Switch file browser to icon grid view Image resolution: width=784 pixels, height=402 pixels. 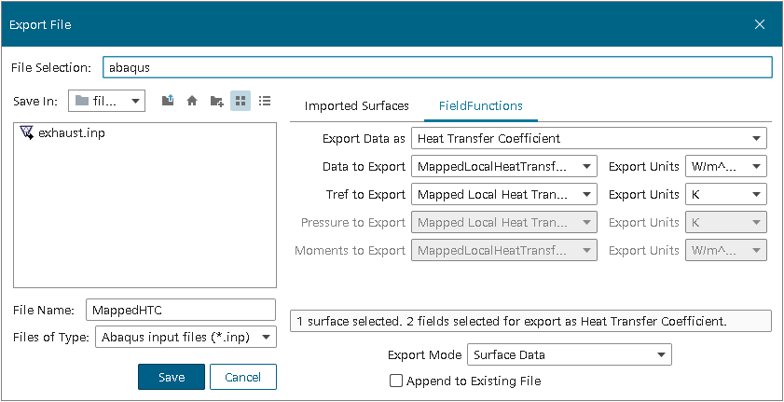pos(241,101)
